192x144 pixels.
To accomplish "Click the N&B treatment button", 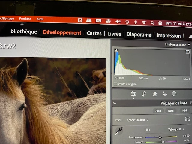I will coord(171,111).
